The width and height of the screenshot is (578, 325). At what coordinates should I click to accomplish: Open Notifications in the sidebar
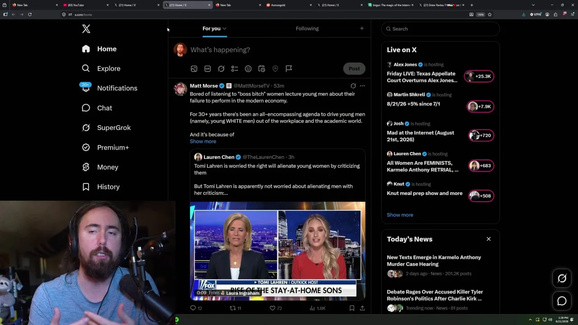tap(109, 88)
